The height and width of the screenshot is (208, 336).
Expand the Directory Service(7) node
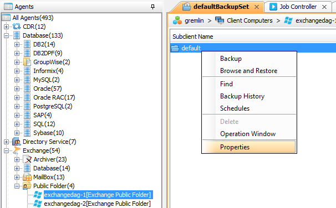[6, 142]
